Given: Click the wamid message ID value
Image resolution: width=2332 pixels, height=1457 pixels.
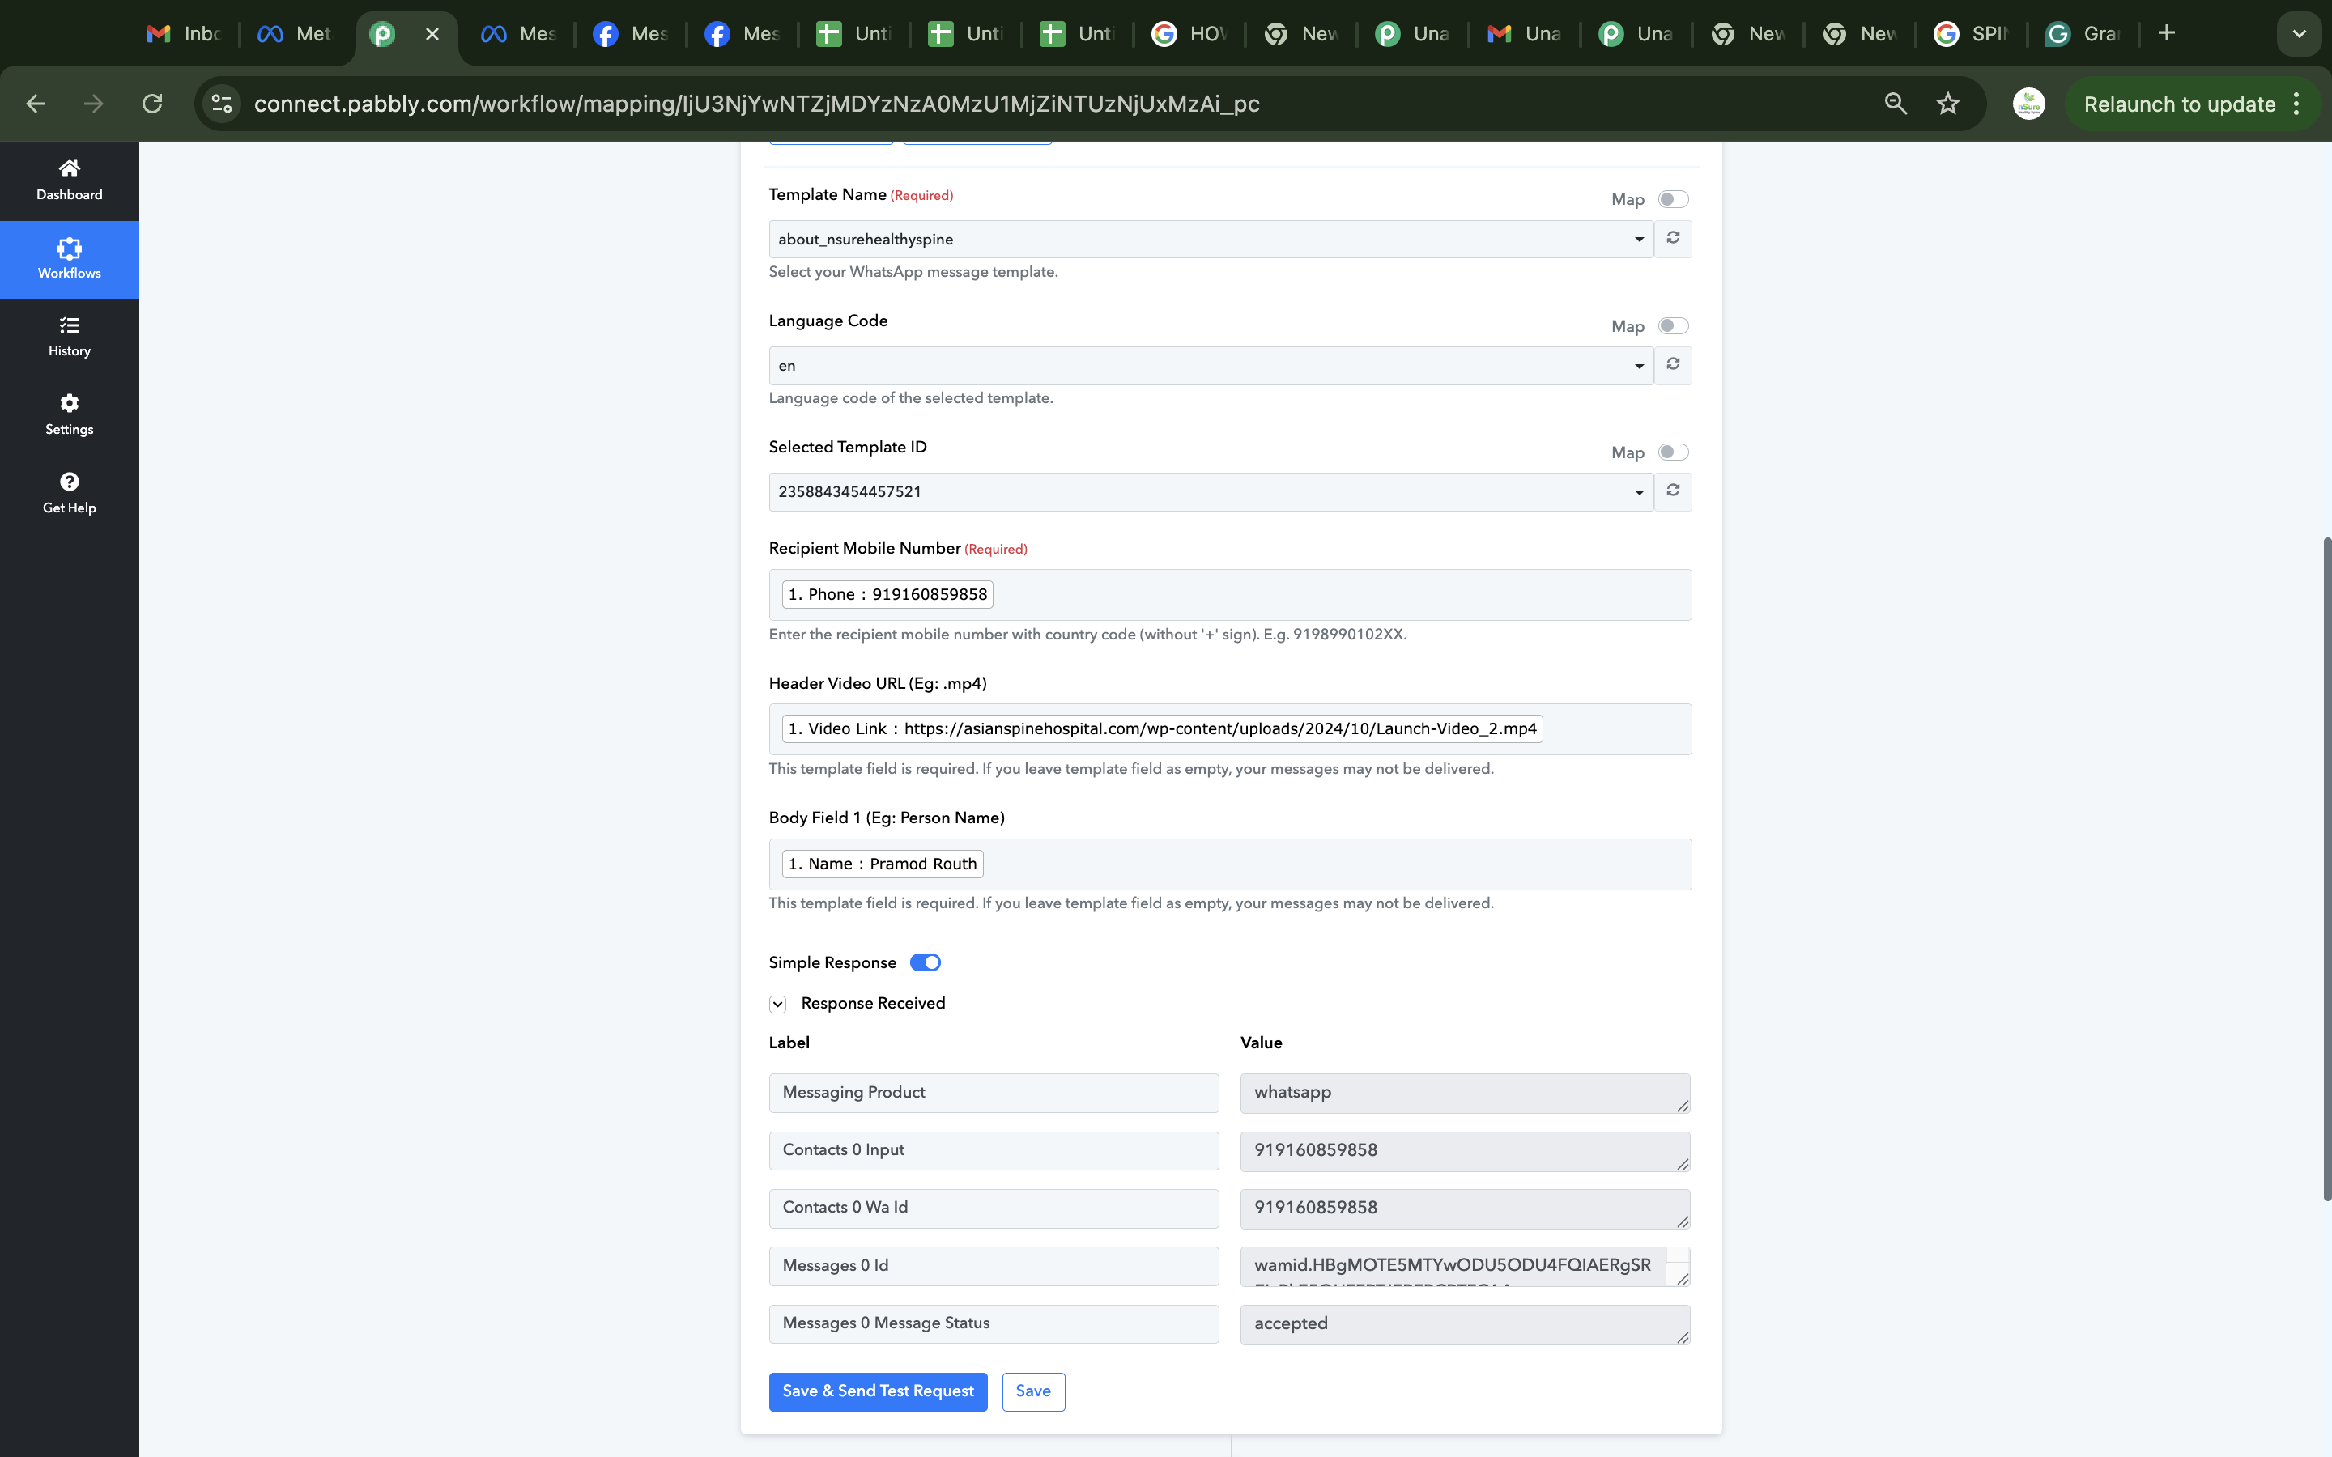Looking at the screenshot, I should point(1465,1266).
